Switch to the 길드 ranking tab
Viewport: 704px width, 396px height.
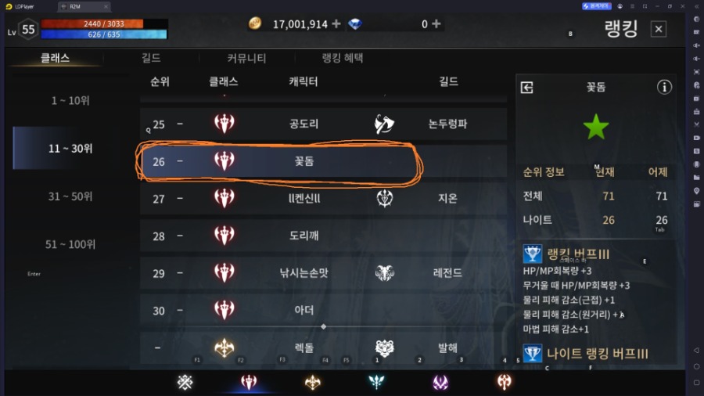tap(151, 58)
